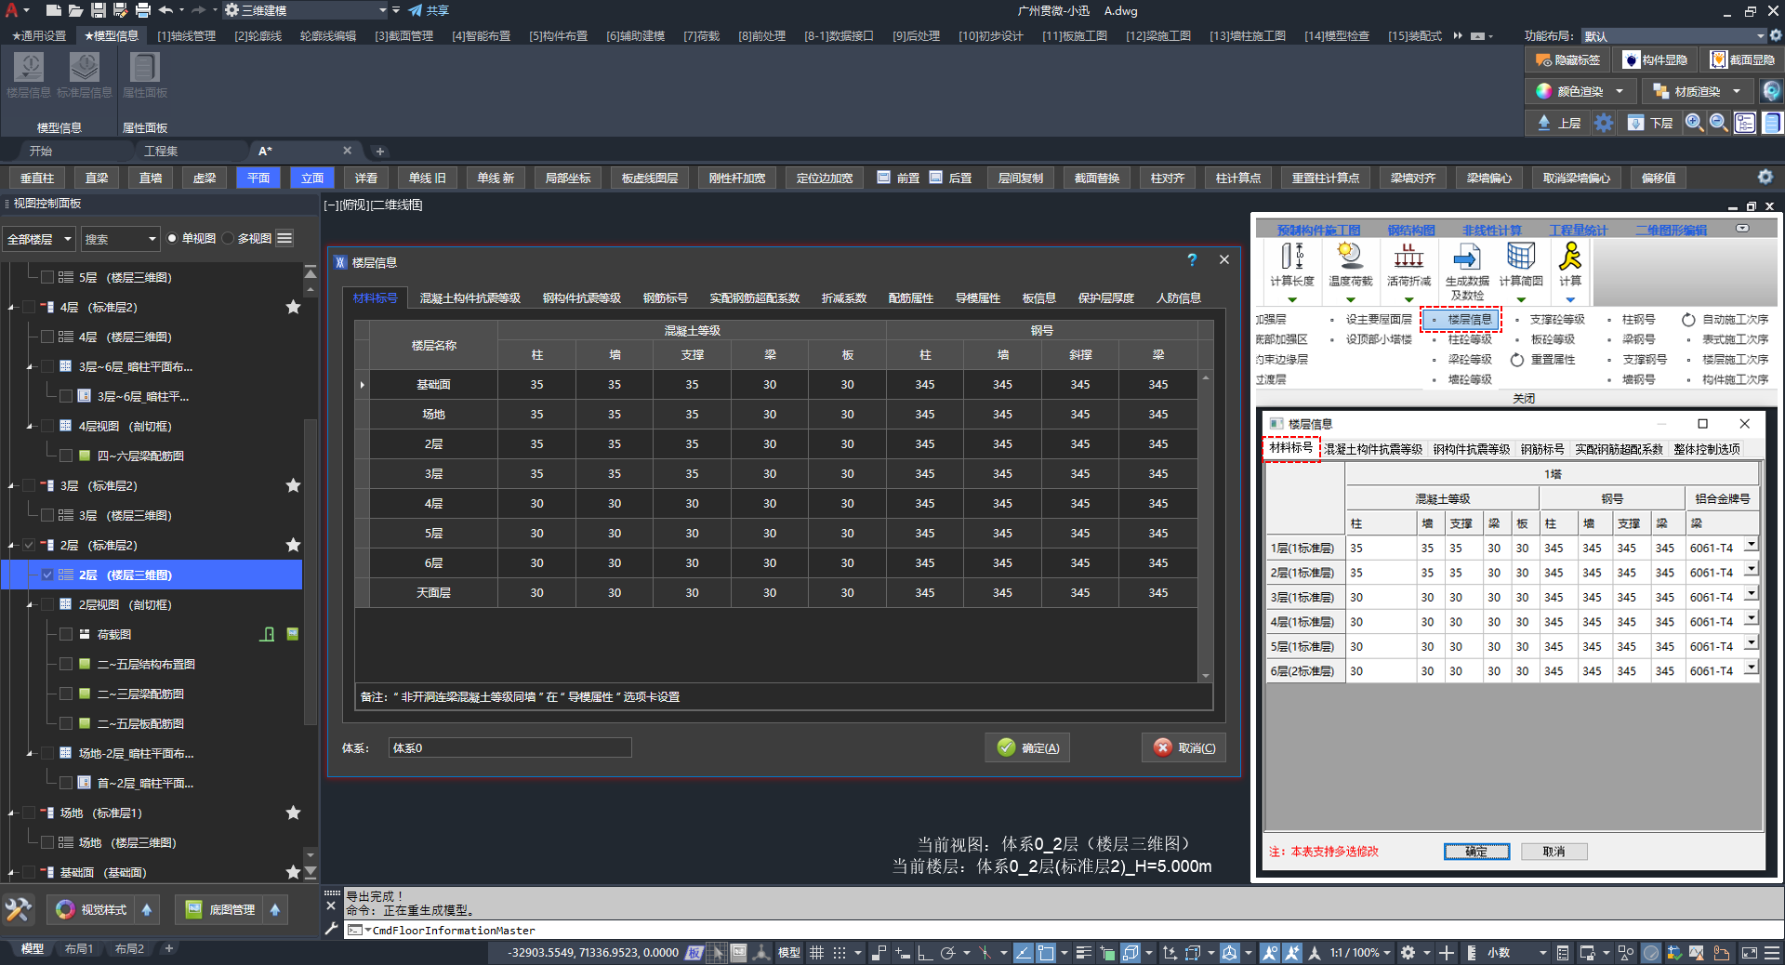Open the 全部楼层 dropdown
This screenshot has height=965, width=1785.
(x=39, y=239)
